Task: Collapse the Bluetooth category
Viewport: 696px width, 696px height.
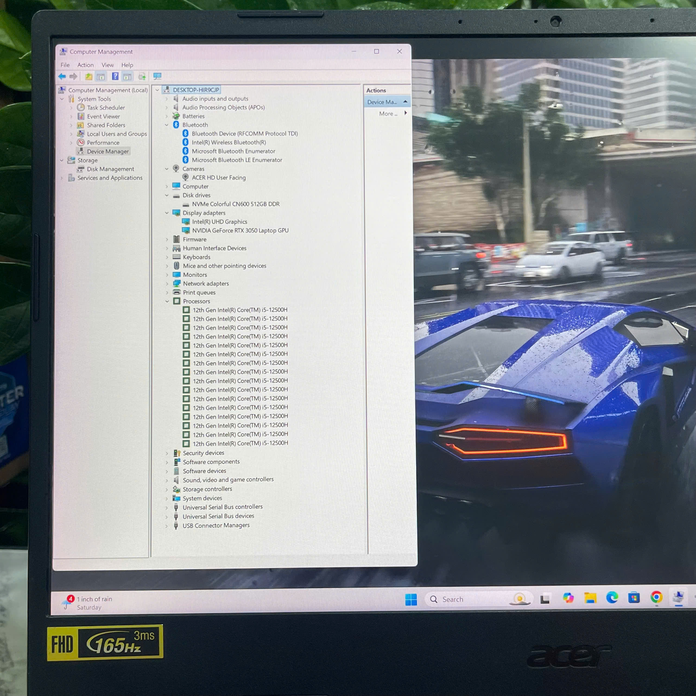Action: 166,125
